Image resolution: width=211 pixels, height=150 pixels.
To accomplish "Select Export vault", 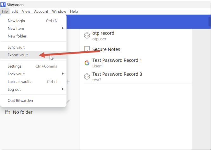I will click(x=33, y=55).
